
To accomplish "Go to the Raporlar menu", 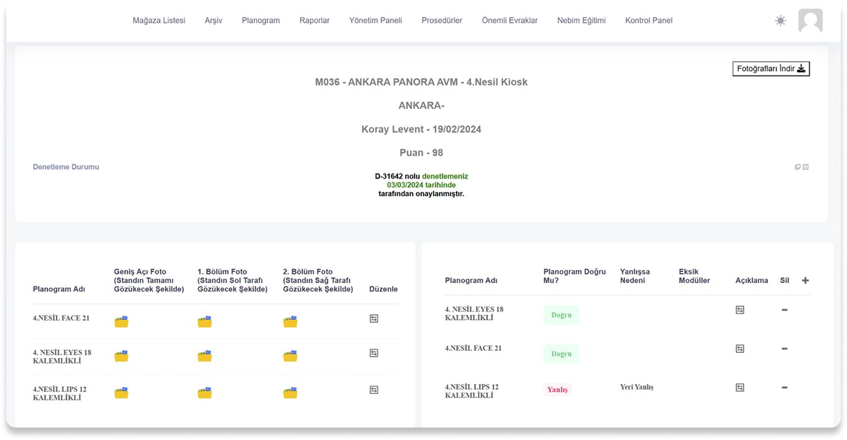I will click(x=314, y=21).
